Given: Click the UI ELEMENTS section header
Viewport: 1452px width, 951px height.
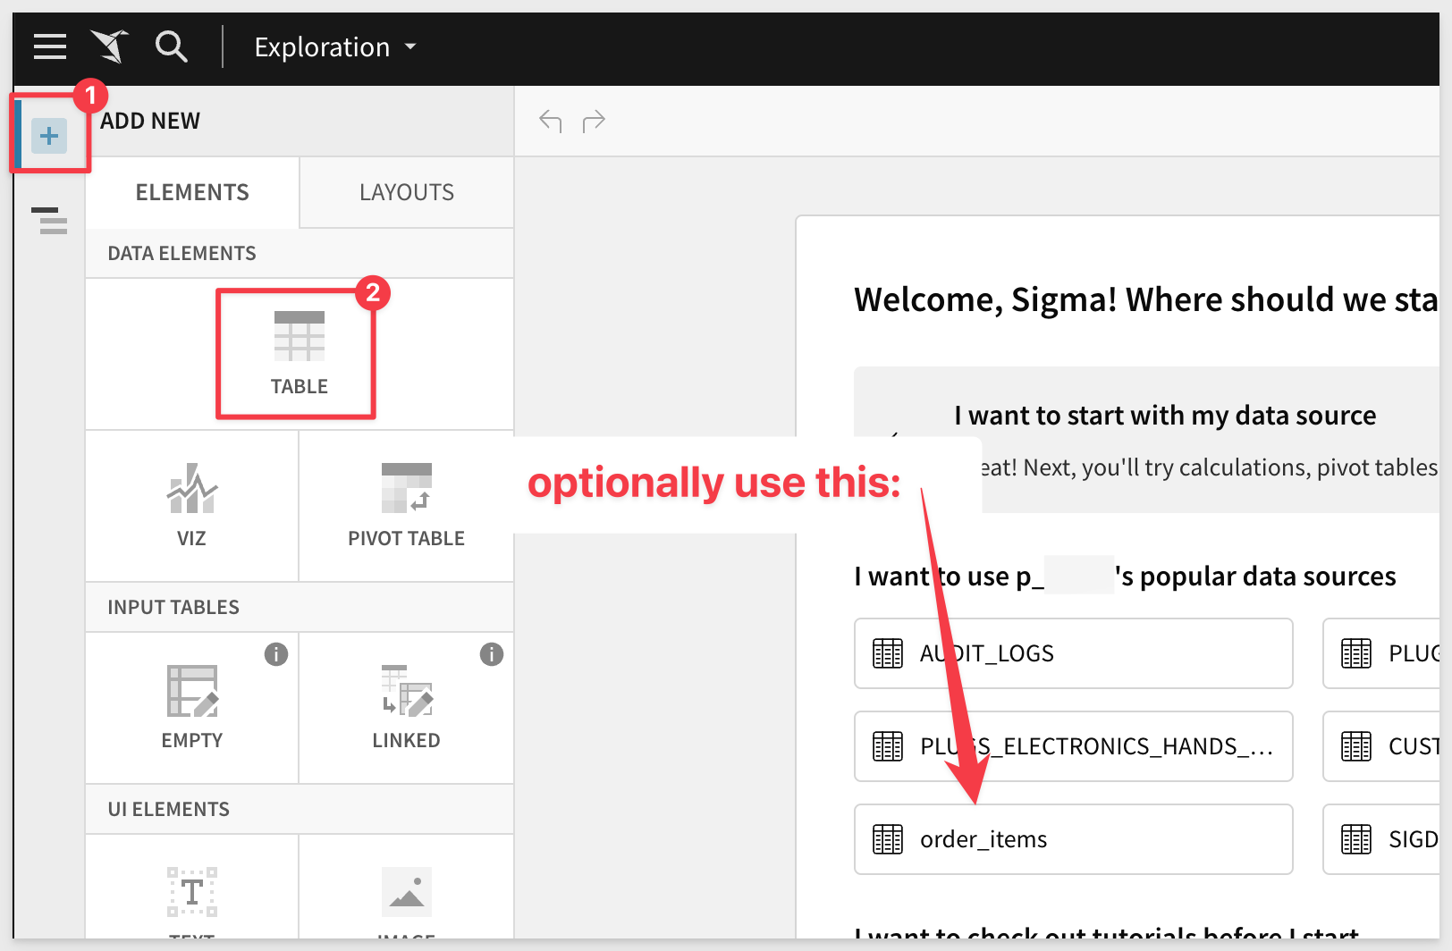Looking at the screenshot, I should pyautogui.click(x=168, y=809).
